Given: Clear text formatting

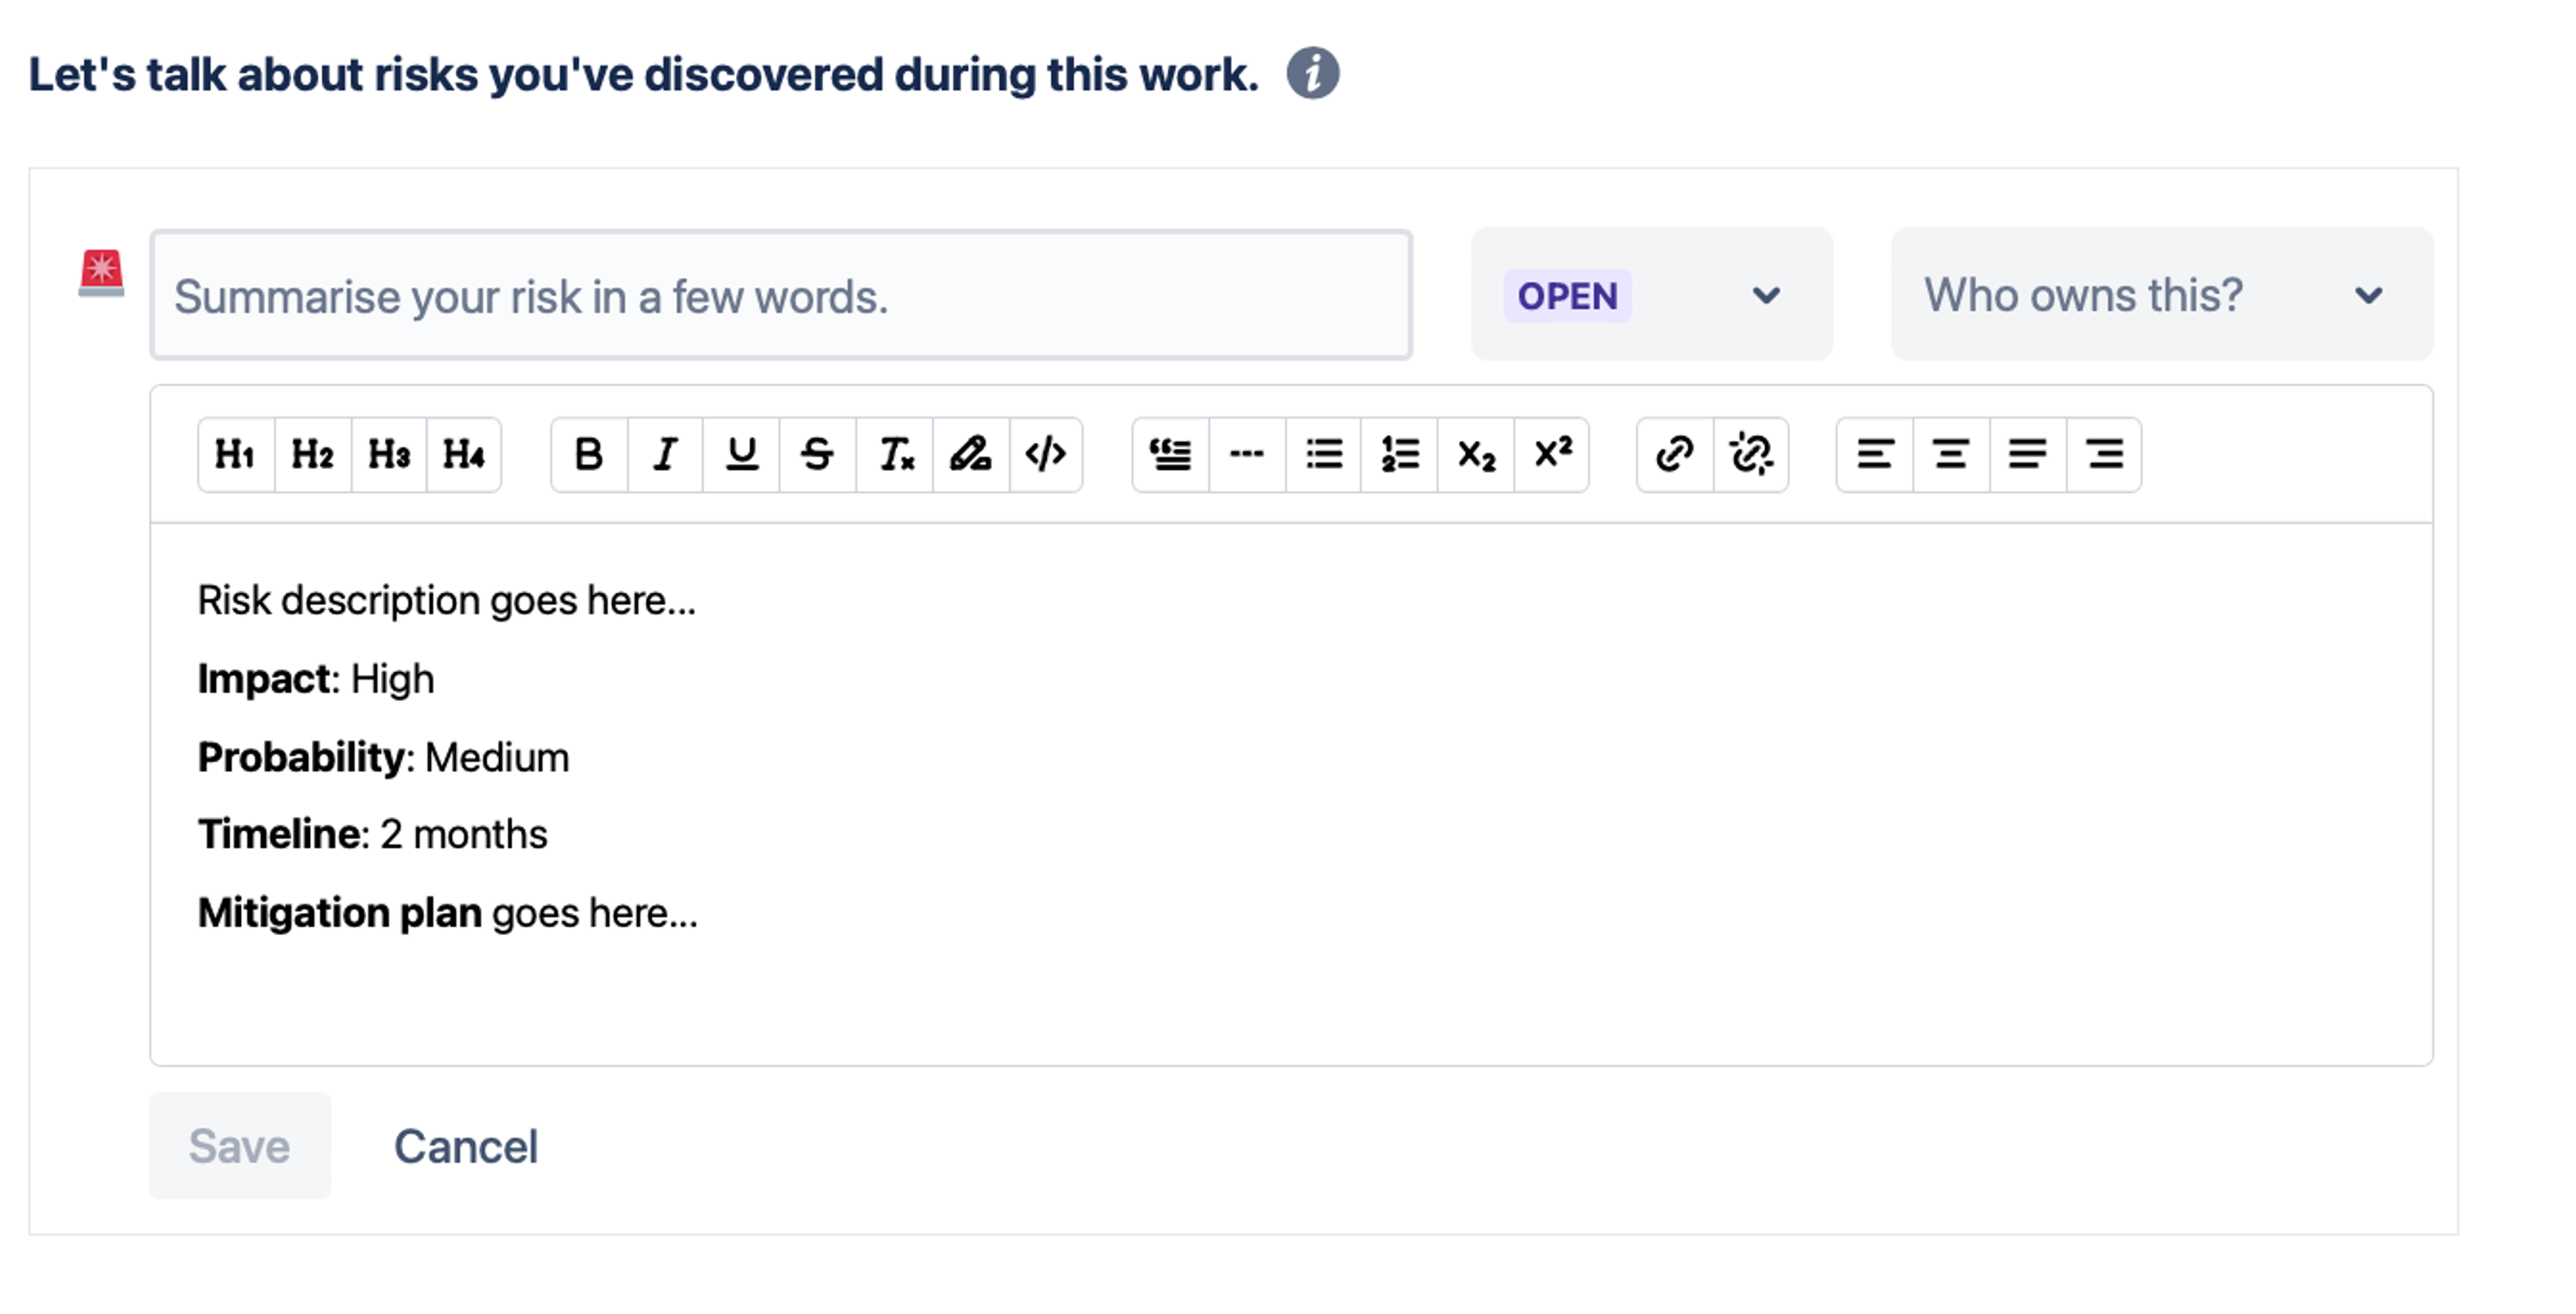Looking at the screenshot, I should pyautogui.click(x=895, y=455).
